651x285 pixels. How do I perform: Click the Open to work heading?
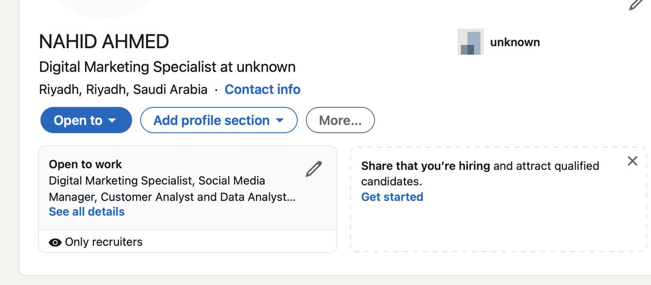[x=86, y=164]
